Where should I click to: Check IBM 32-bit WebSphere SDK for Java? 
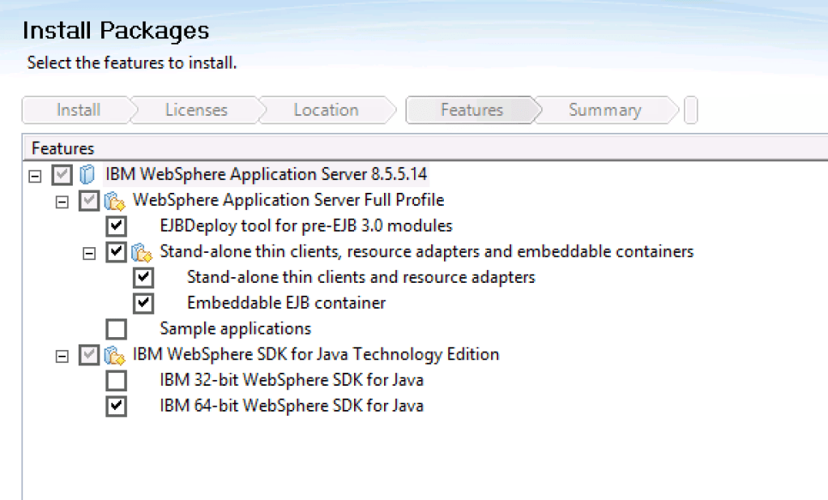(x=117, y=381)
